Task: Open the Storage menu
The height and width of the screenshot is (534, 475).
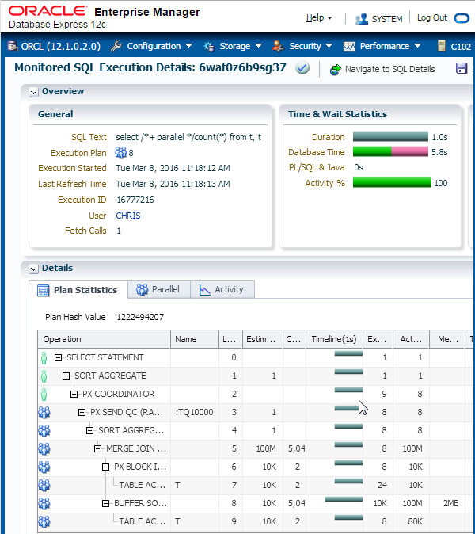Action: tap(241, 46)
